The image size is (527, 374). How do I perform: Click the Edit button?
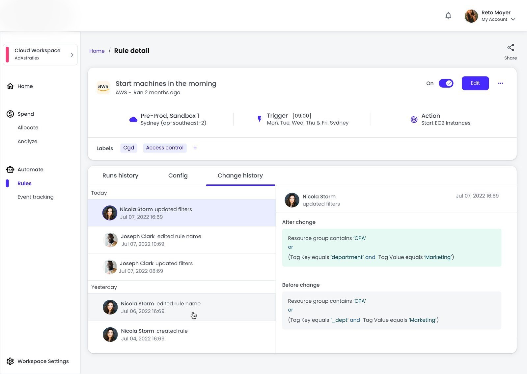pos(475,83)
